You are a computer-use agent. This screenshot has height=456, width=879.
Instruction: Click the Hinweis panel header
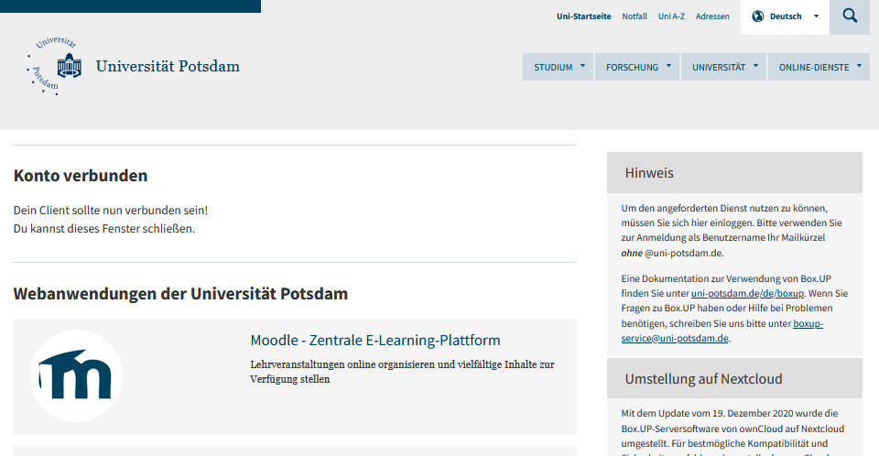click(x=734, y=172)
